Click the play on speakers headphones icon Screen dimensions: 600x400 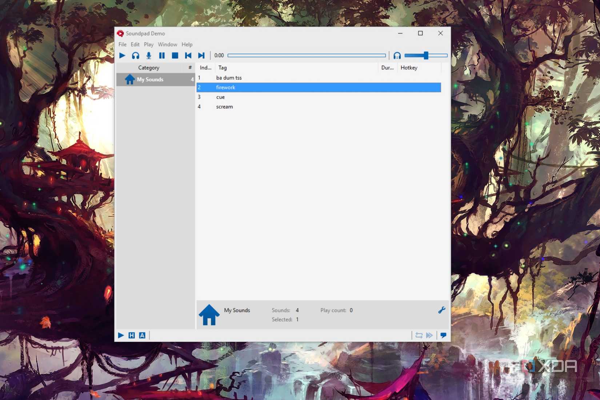(x=135, y=56)
